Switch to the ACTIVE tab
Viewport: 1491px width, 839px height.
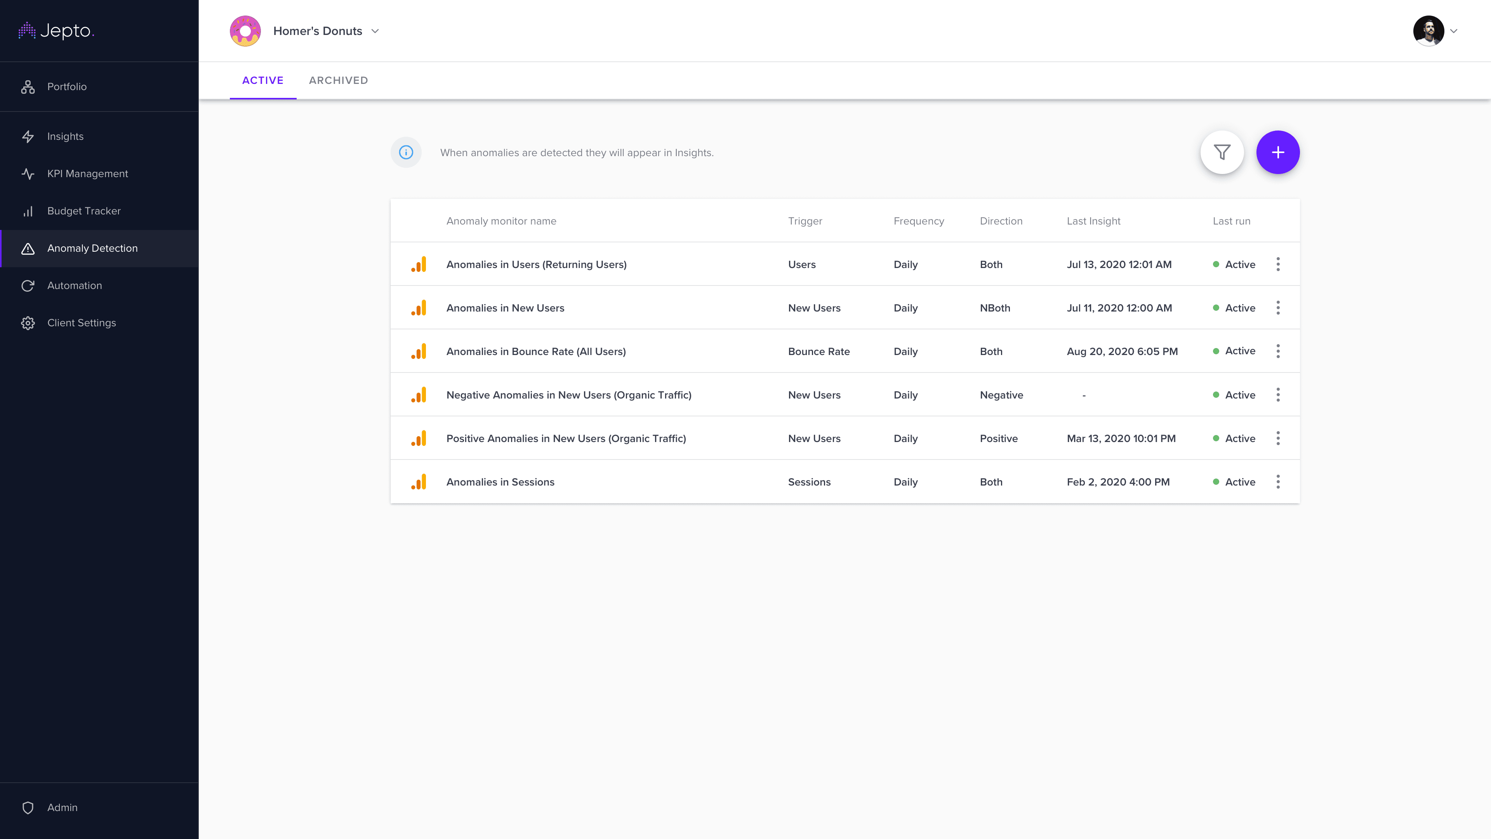(x=263, y=80)
